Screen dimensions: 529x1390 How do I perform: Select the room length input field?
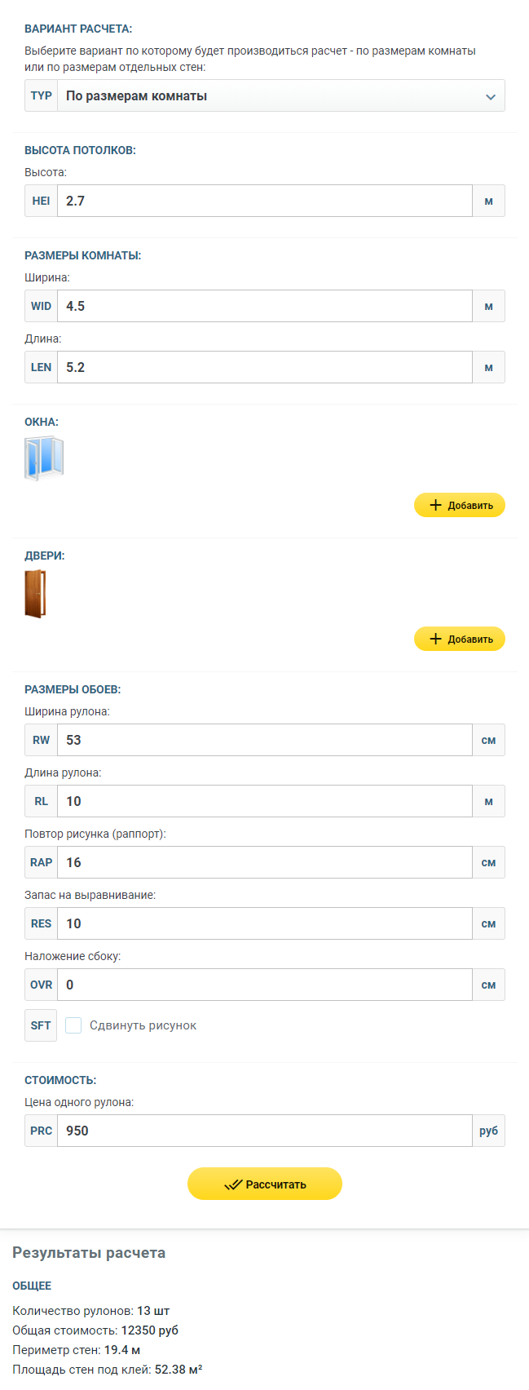point(264,367)
